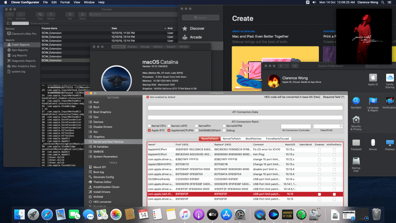Switch to the BootPatches tab
Viewport: 396px width, 223px height.
pyautogui.click(x=253, y=139)
